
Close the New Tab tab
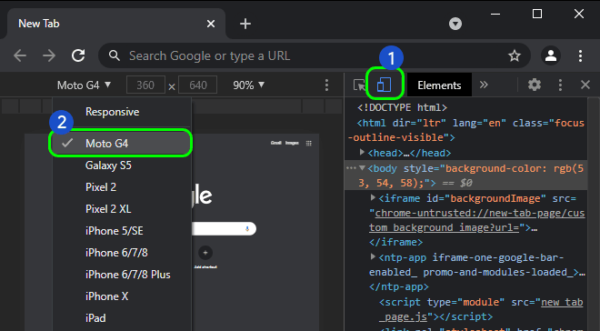coord(211,24)
